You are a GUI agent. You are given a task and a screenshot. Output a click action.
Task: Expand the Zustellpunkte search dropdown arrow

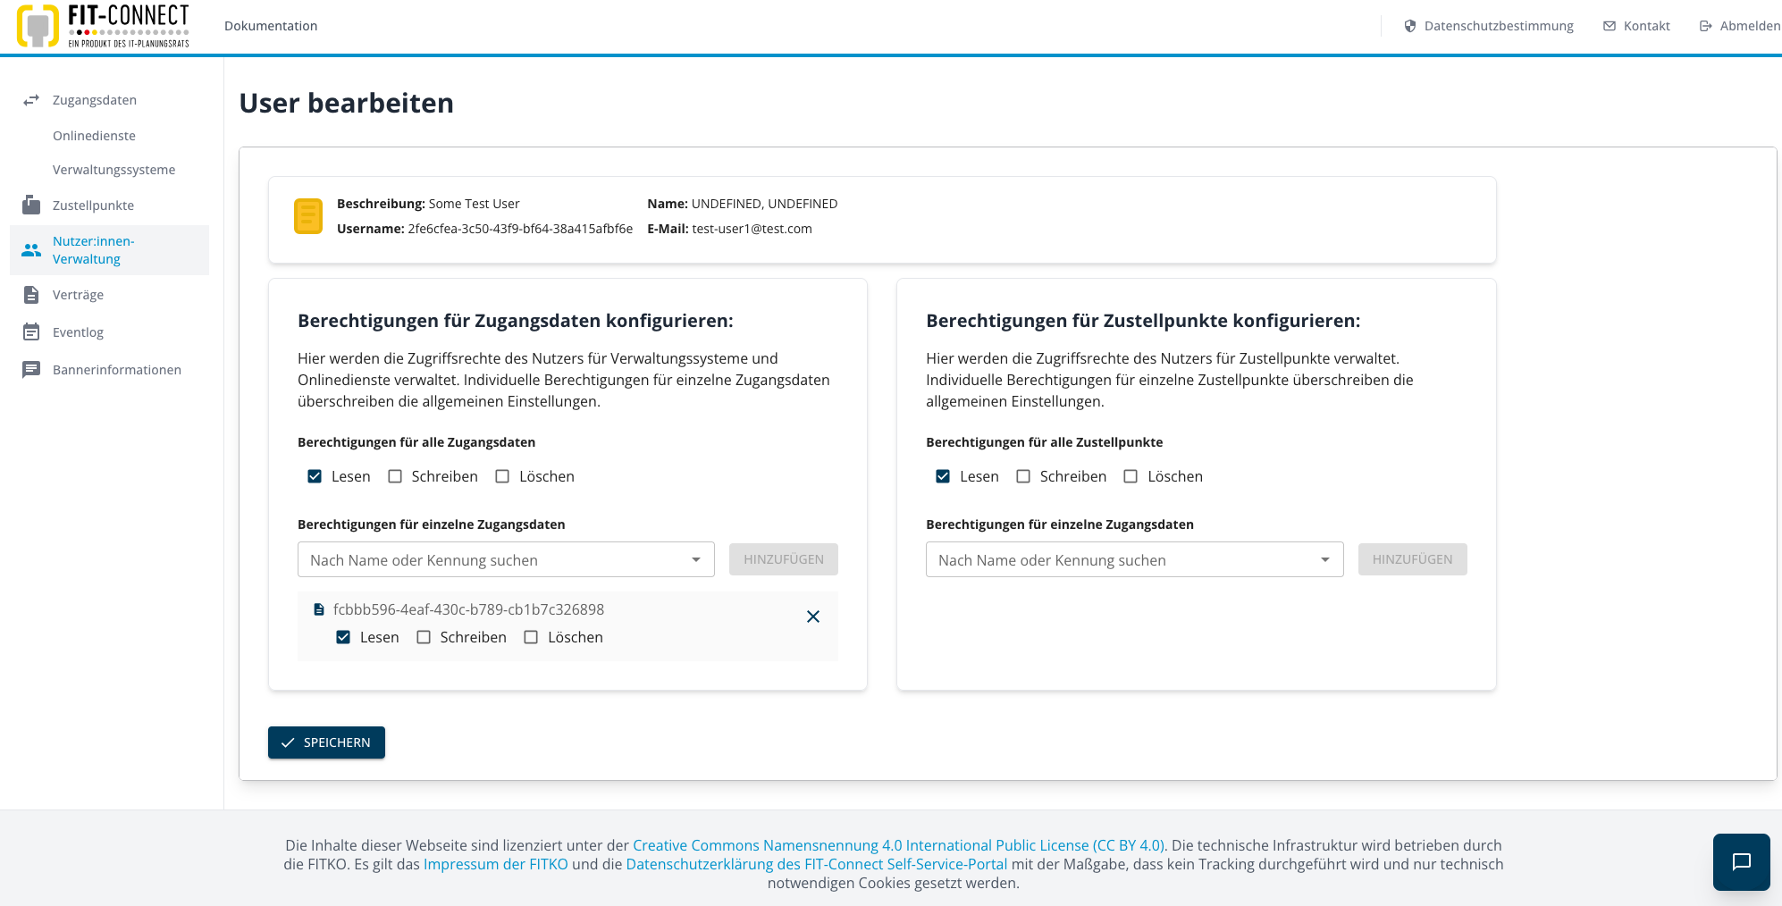pos(1325,559)
